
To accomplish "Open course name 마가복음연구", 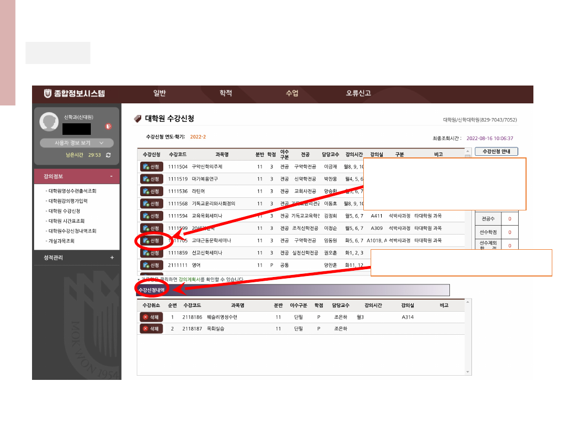I will tap(205, 179).
